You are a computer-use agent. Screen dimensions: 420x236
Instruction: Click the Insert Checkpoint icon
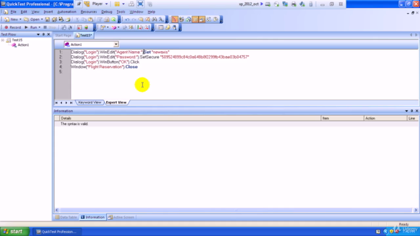(x=103, y=28)
